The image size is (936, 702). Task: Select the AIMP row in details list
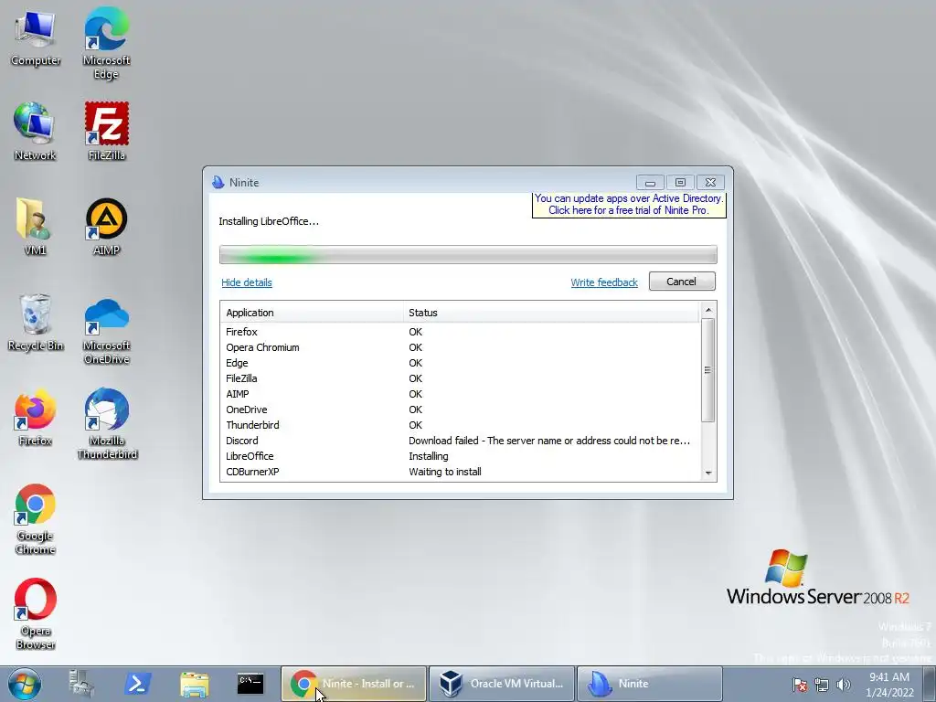(x=460, y=394)
